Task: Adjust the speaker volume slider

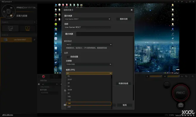Action: [173, 76]
